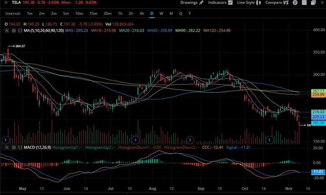Click the multi-window layout icon
Viewport: 326px width, 195px height.
(x=313, y=3)
